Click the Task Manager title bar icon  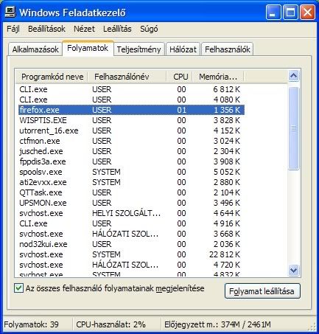tap(10, 12)
